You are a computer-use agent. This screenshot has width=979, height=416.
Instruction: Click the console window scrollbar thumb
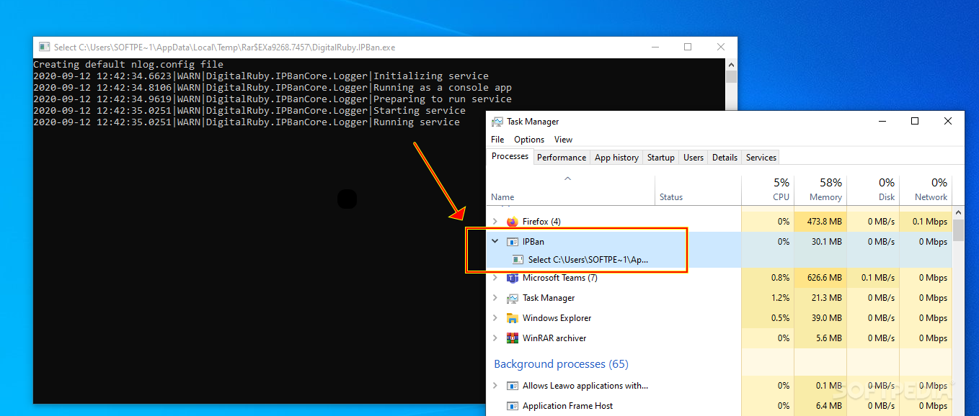731,77
